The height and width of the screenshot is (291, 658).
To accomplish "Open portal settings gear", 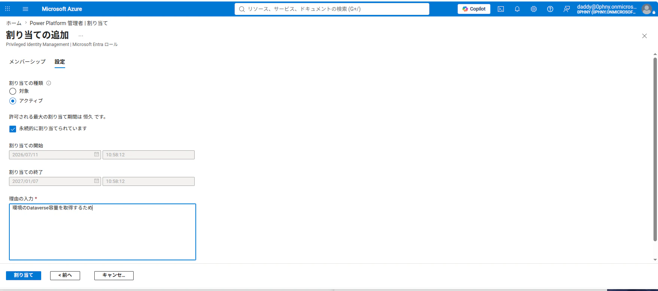I will (x=534, y=9).
